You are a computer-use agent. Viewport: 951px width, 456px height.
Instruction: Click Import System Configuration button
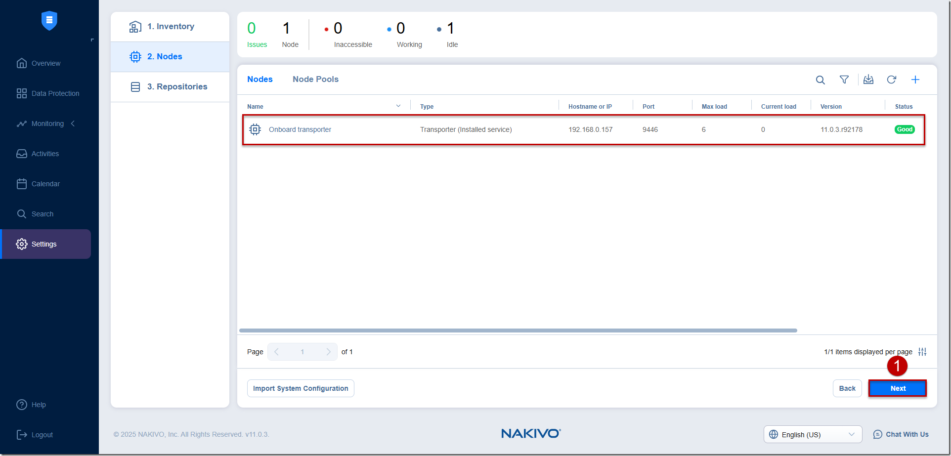tap(301, 388)
